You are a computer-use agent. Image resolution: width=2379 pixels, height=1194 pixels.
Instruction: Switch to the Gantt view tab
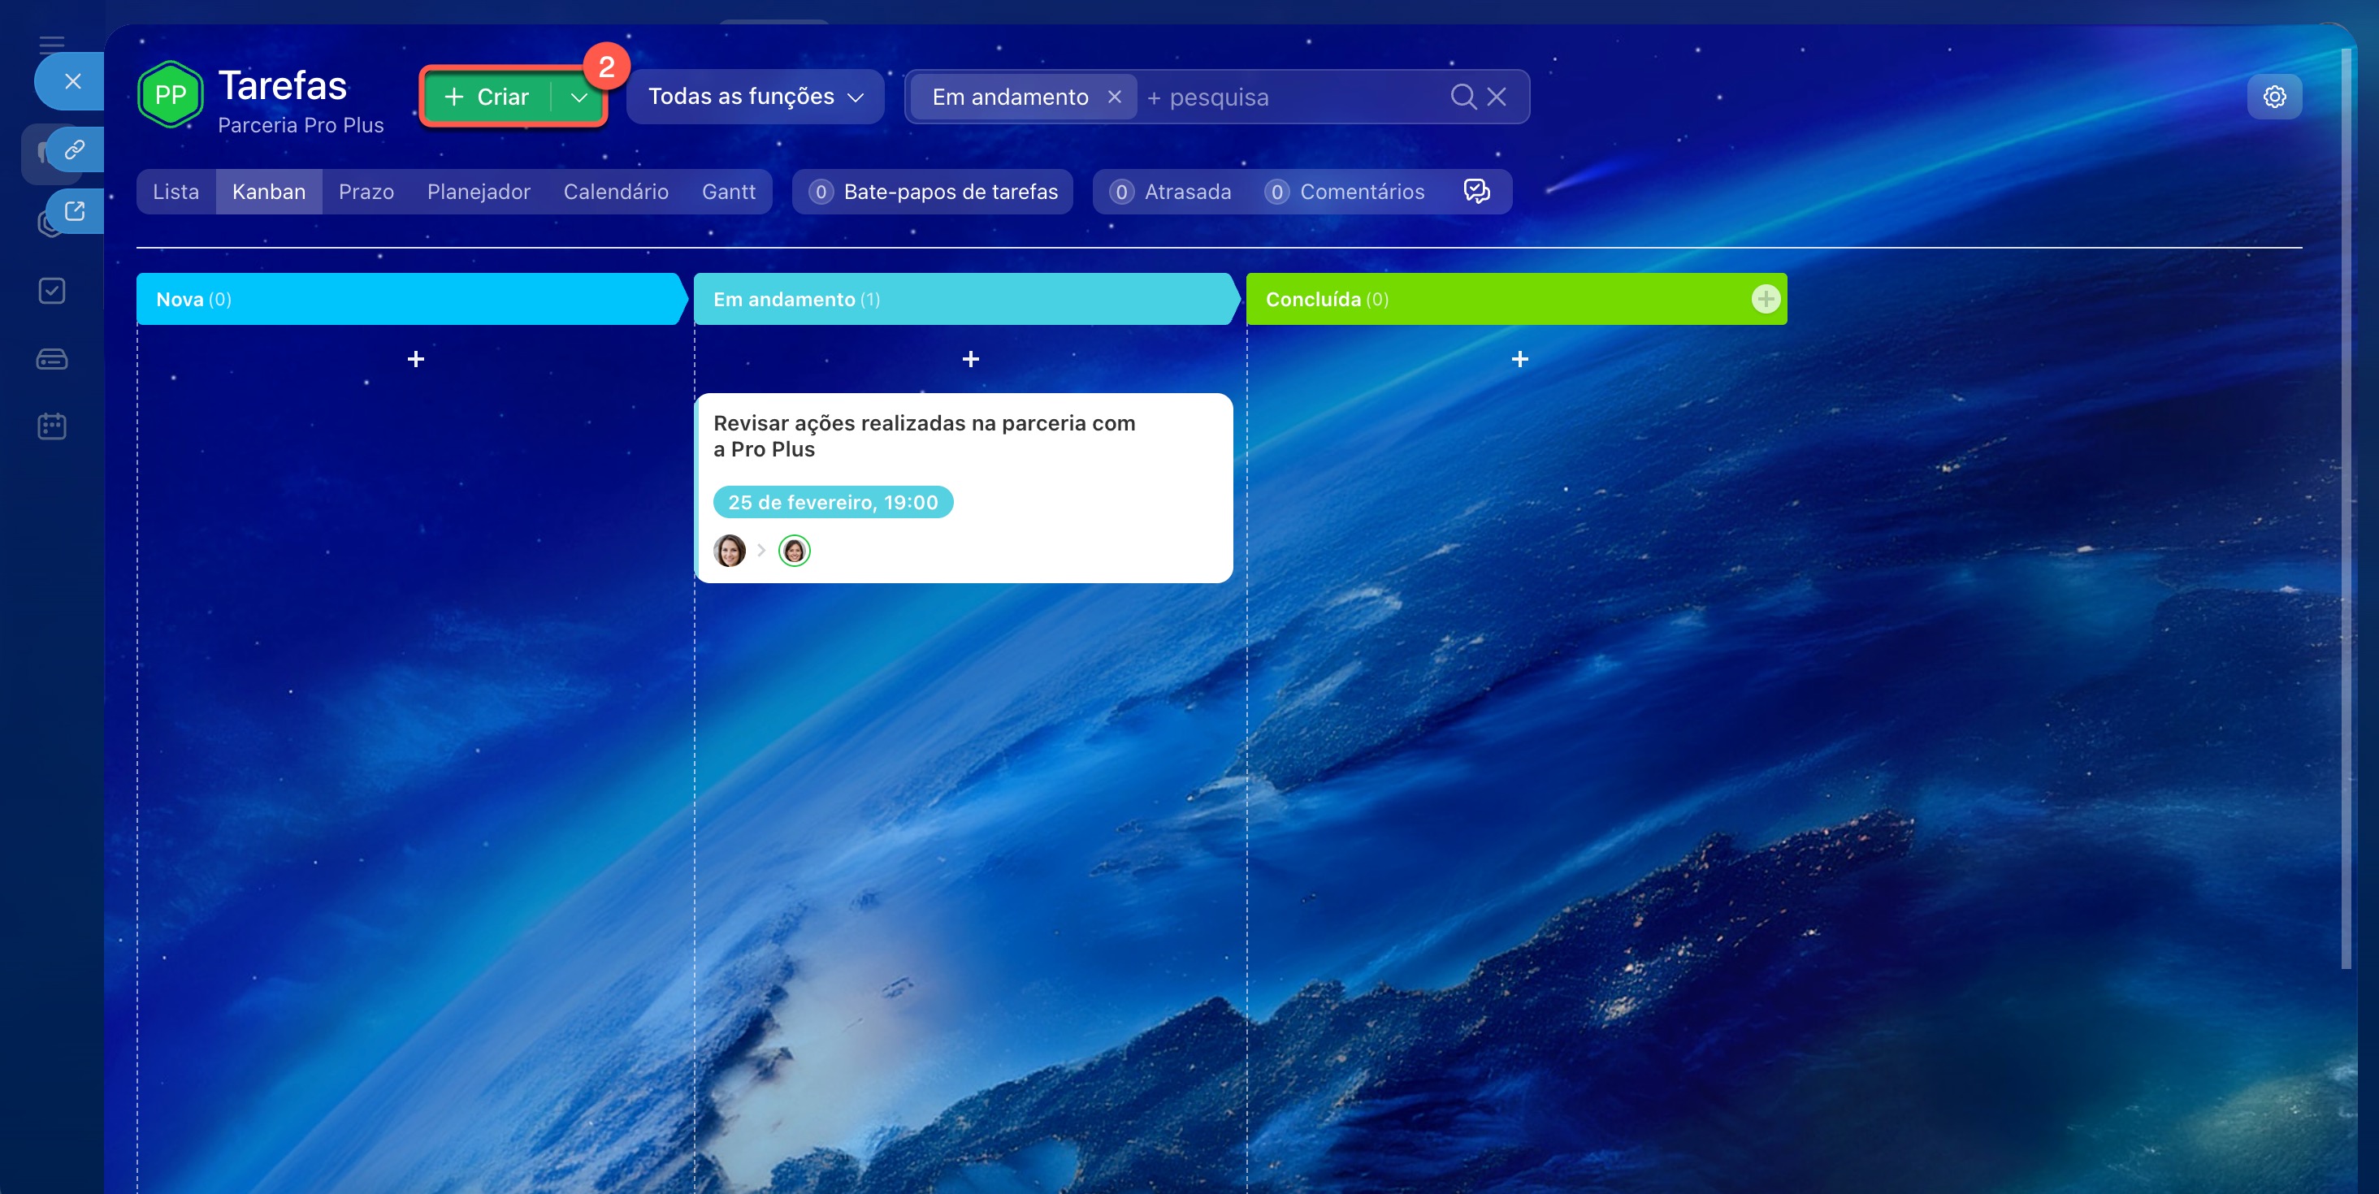[x=728, y=191]
